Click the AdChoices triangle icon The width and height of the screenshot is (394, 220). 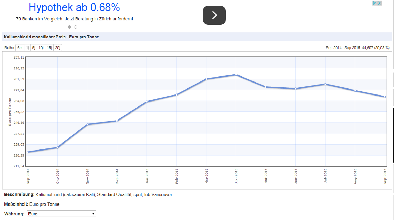click(x=375, y=3)
